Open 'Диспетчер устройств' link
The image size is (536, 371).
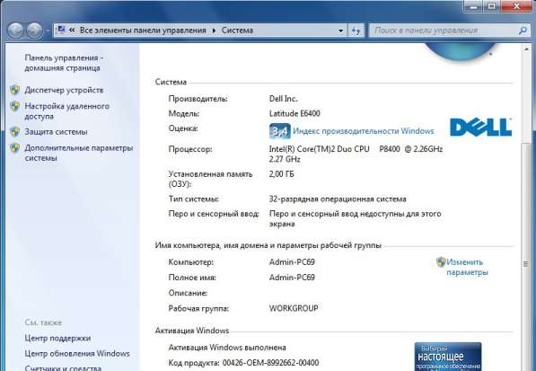coord(64,90)
